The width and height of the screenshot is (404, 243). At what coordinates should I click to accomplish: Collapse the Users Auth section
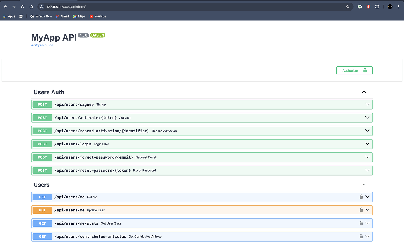pos(364,92)
